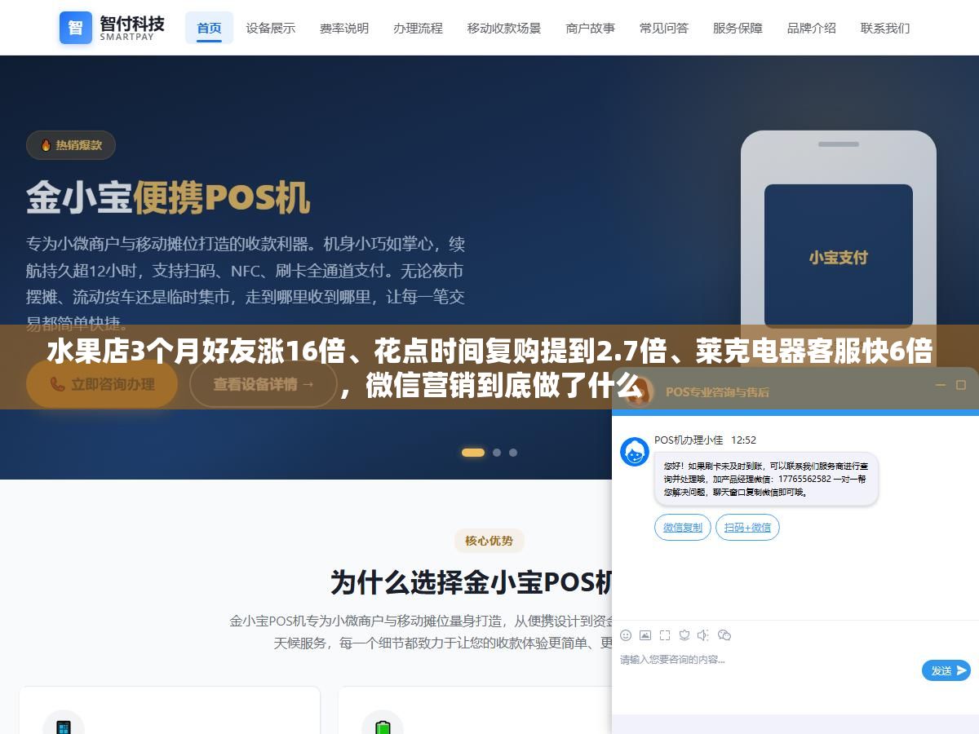Click the 智付科技 SMARTPAY logo
Screen dimensions: 979x734
coord(112,28)
